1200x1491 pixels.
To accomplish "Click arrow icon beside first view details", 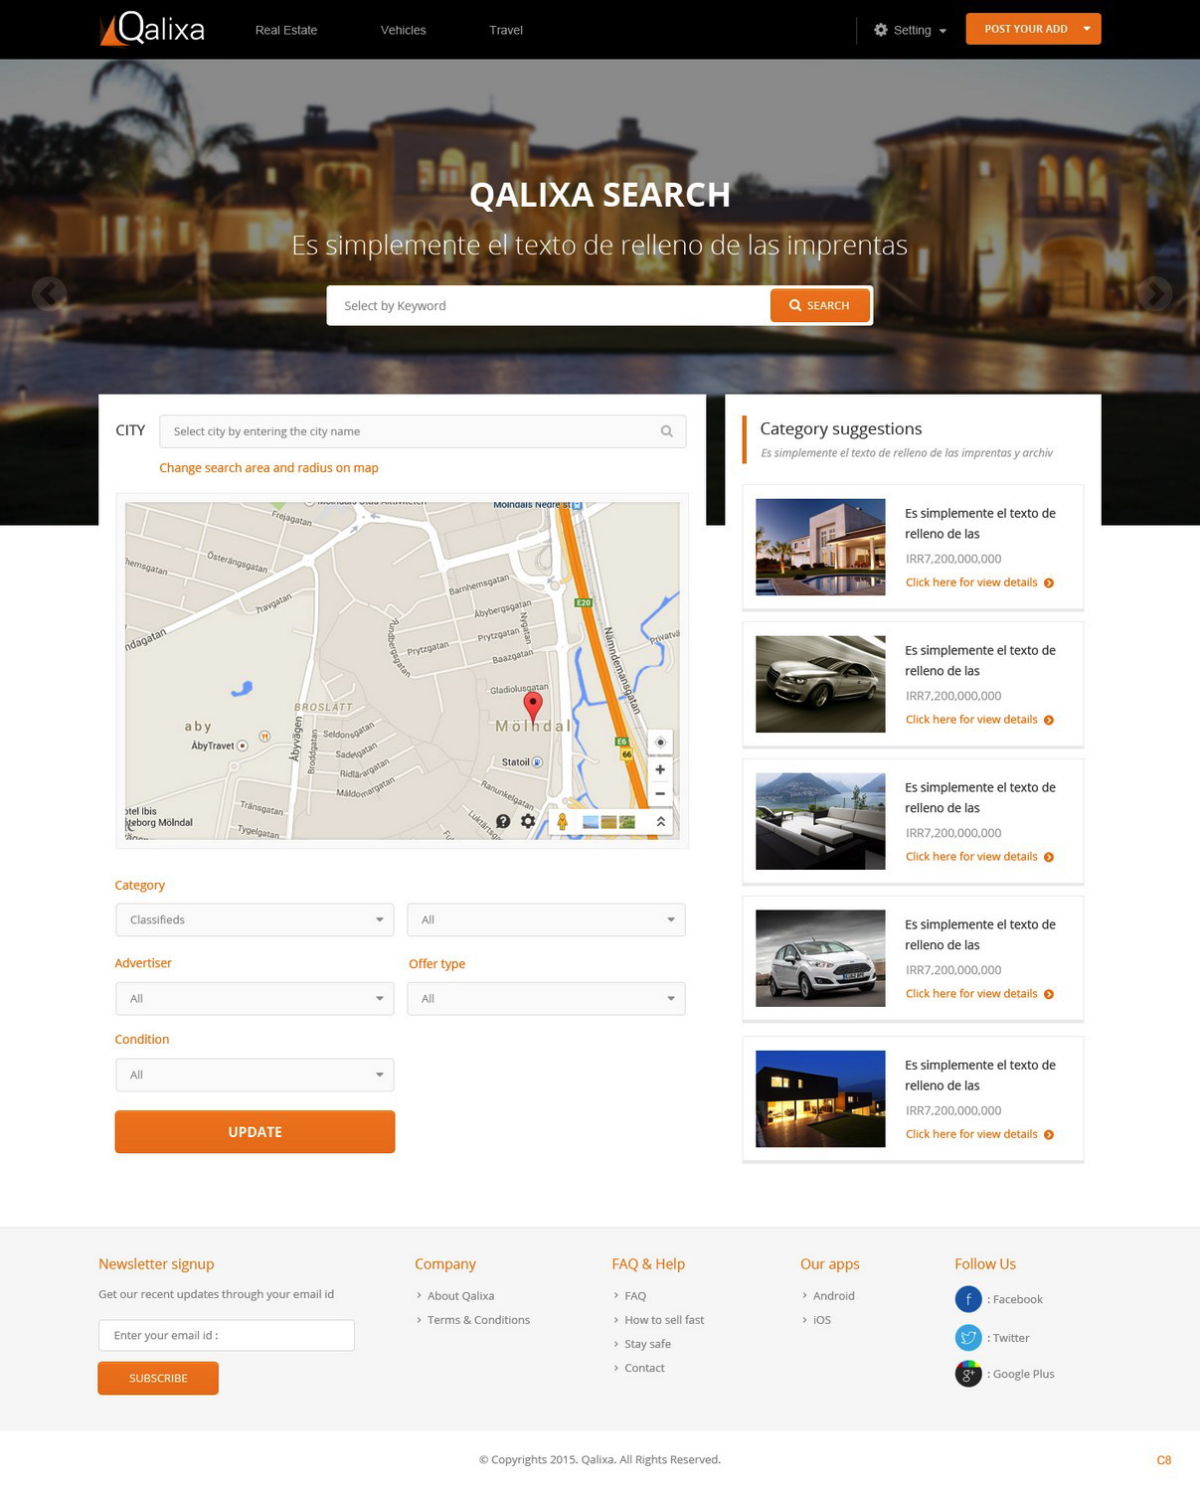I will pos(1049,583).
